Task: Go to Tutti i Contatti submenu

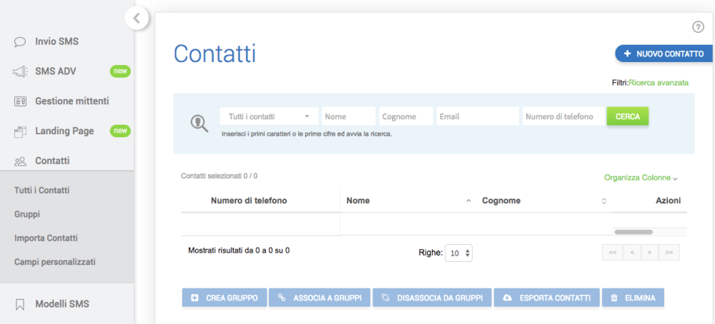Action: tap(42, 191)
